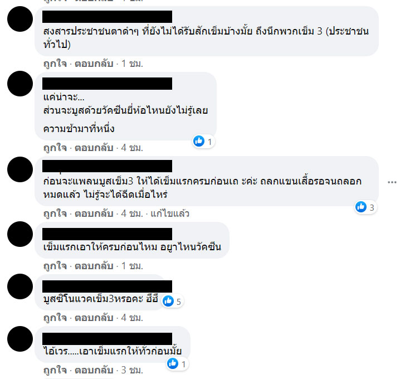Click the like reaction icon showing 3
This screenshot has width=405, height=379.
(361, 207)
